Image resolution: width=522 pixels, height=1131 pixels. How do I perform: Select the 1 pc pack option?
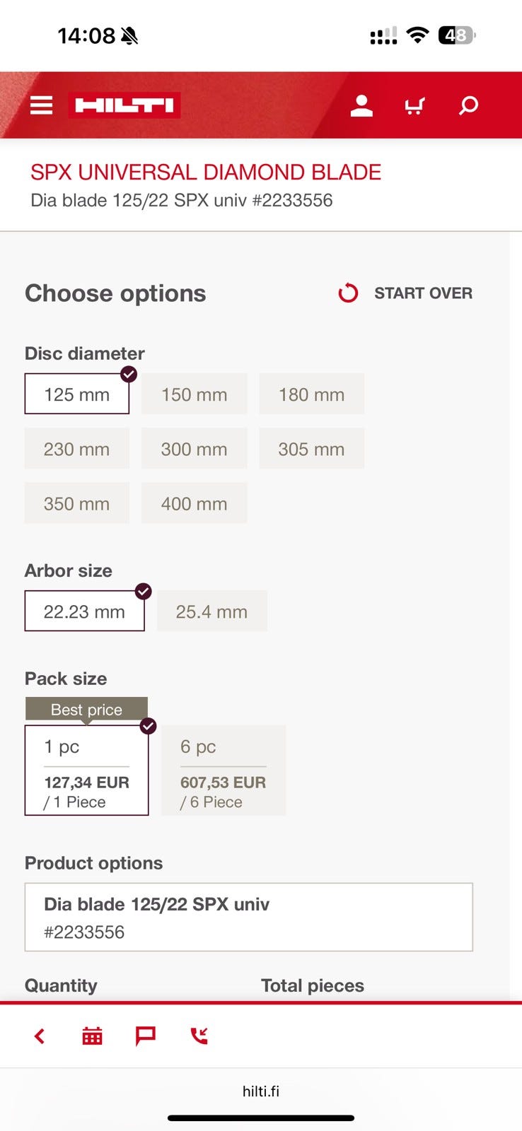click(x=86, y=771)
